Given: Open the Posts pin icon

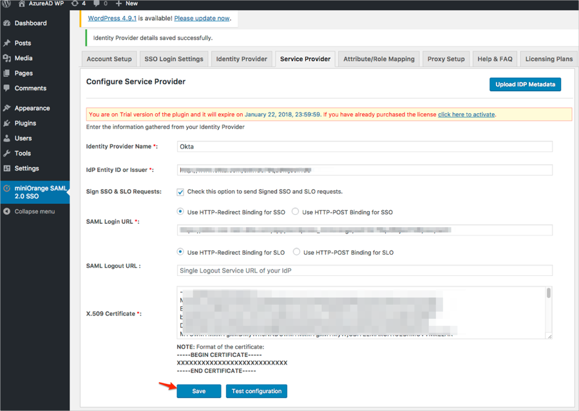Looking at the screenshot, I should [6, 43].
